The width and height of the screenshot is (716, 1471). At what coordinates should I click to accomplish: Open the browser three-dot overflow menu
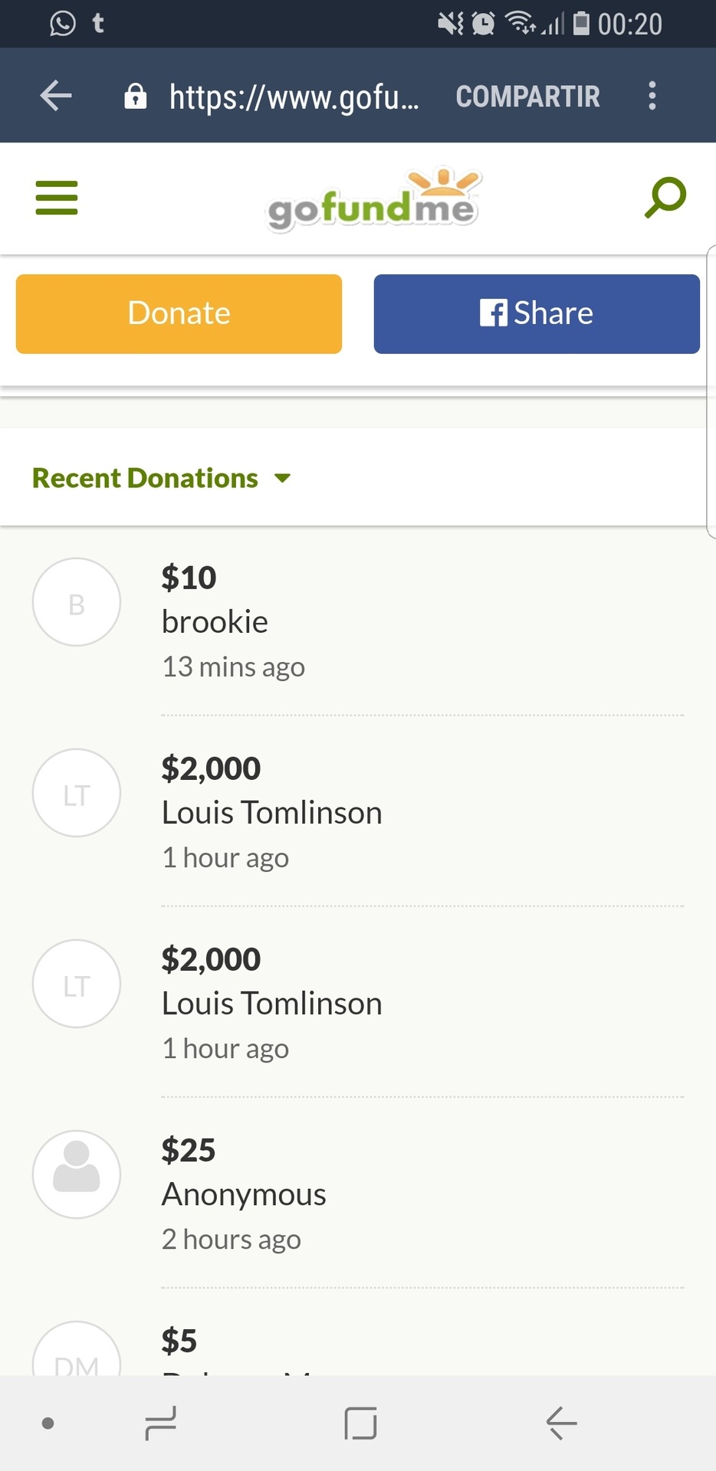coord(652,96)
